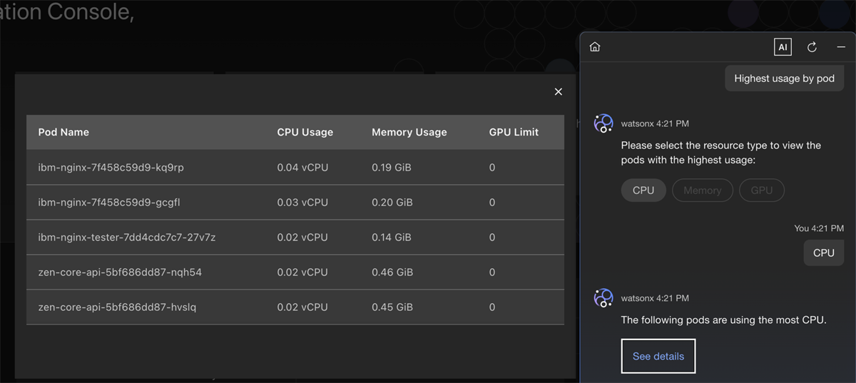This screenshot has width=856, height=383.
Task: Select the ibm-nginx-tester-7dd4cdc7c7-27v7z row
Action: coord(126,238)
